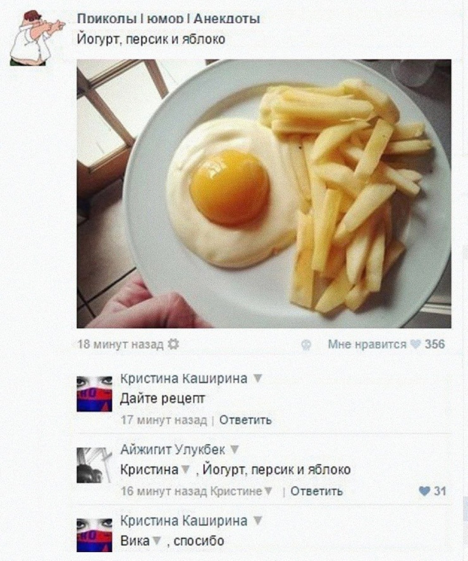Click 'Ответить' under 'Дайте рецепт' comment
Viewport: 468px width, 561px height.
245,420
